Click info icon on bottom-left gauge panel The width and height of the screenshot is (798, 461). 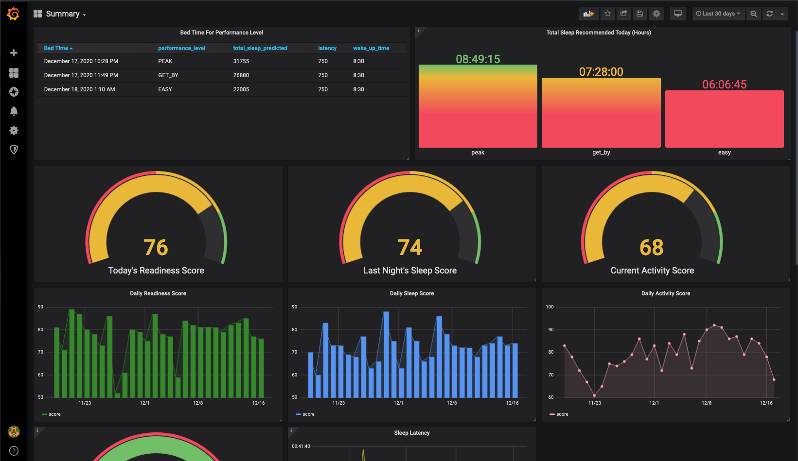(37, 430)
